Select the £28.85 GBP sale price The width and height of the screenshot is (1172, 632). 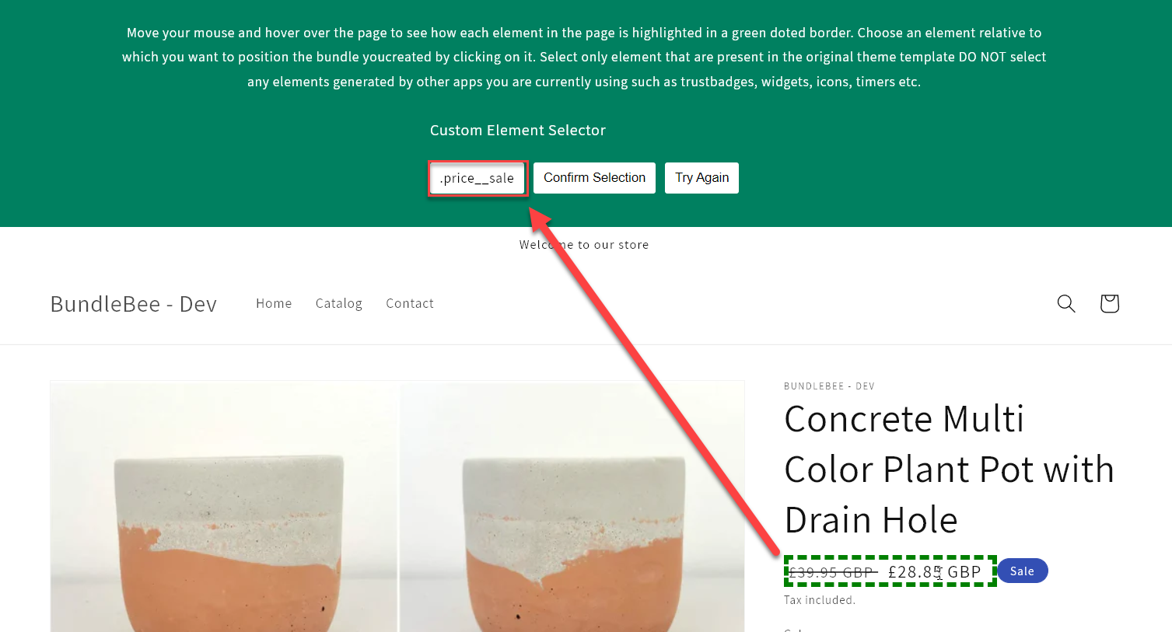[935, 572]
